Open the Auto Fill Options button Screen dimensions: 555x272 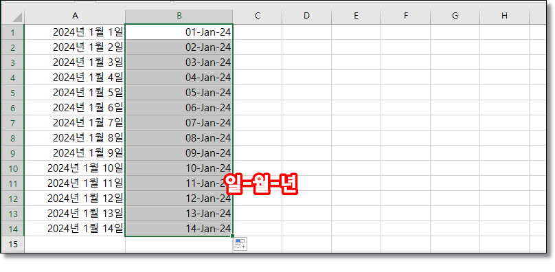pyautogui.click(x=240, y=244)
